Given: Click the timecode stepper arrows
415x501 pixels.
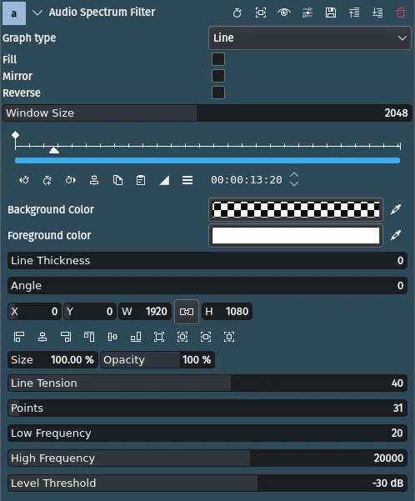Looking at the screenshot, I should click(x=294, y=179).
